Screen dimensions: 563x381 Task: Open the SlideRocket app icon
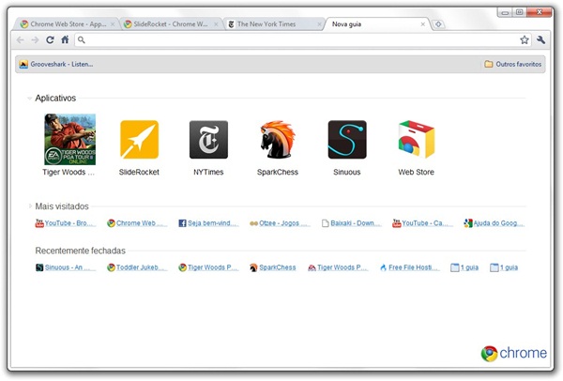139,139
